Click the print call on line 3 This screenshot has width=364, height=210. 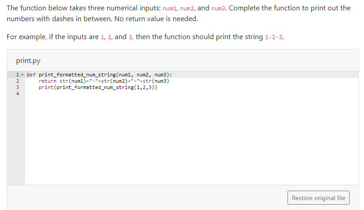coord(98,87)
